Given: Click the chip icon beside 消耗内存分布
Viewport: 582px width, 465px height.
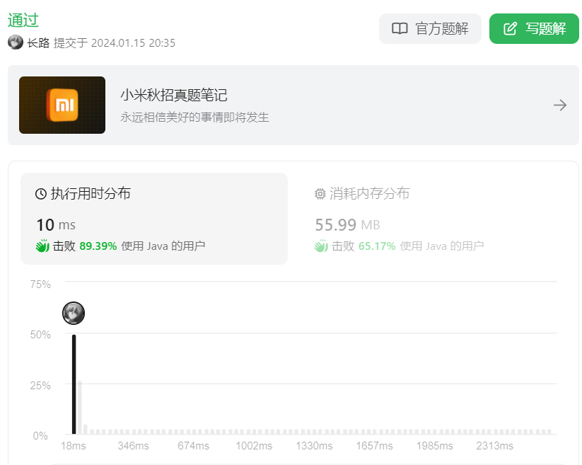Looking at the screenshot, I should (x=320, y=193).
